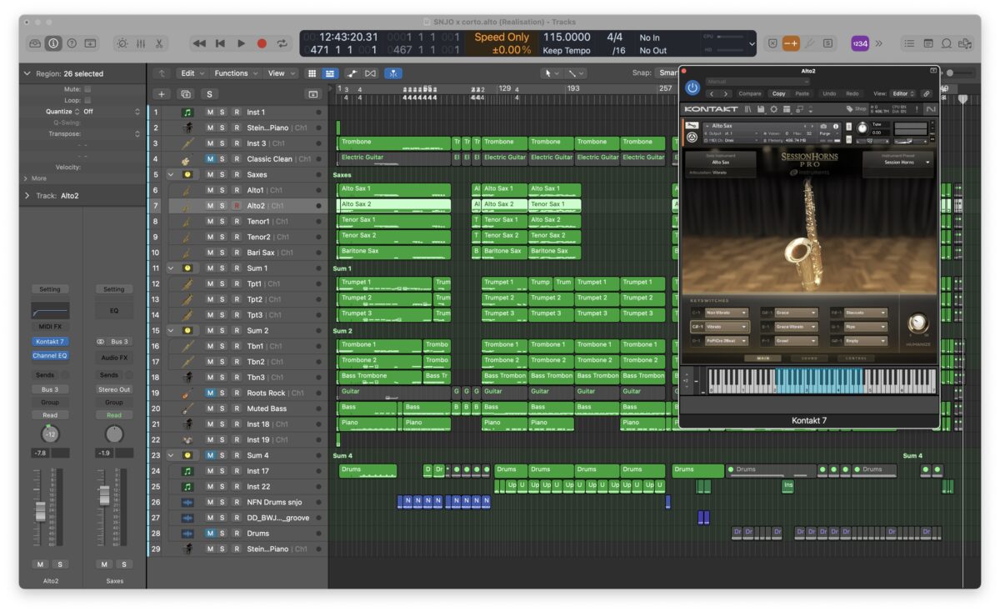Toggle the tuner icon
Viewport: 1000px width, 612px height.
(809, 43)
